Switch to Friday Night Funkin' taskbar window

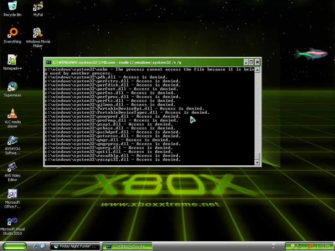click(75, 246)
